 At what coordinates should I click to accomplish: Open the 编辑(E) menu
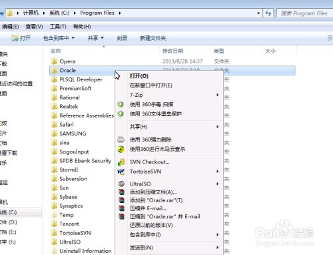(11, 27)
